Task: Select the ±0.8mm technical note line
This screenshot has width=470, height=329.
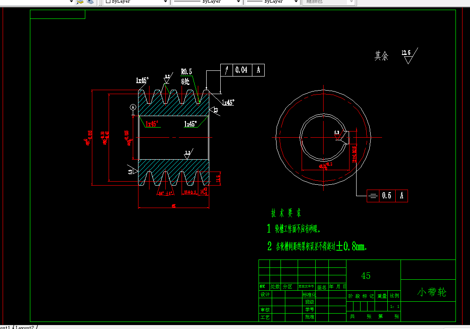Action: coord(317,246)
